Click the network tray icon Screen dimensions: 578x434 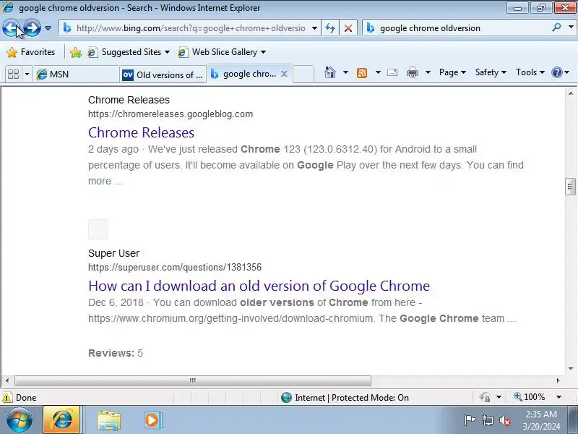pos(487,420)
